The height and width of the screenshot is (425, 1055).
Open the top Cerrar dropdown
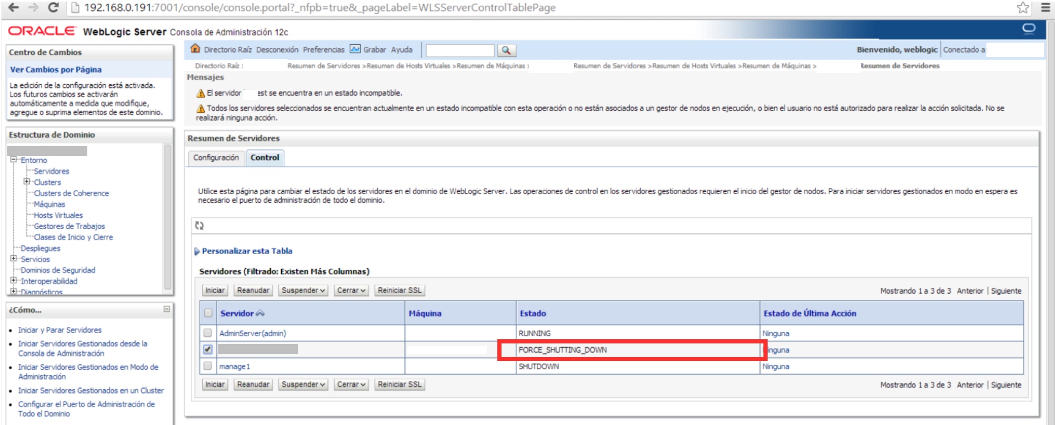351,290
